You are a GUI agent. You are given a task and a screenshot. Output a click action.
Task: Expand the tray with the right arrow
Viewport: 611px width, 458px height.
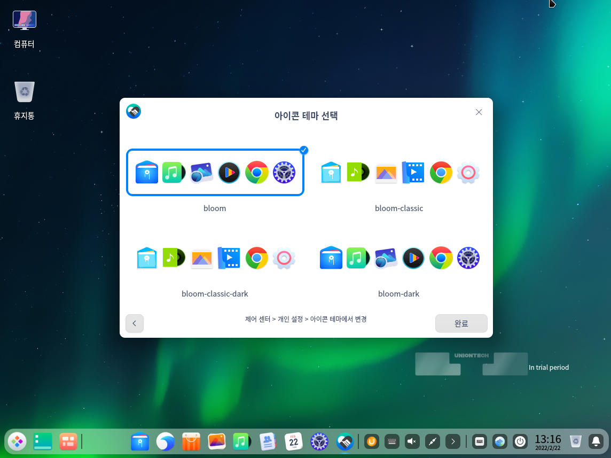tap(453, 441)
